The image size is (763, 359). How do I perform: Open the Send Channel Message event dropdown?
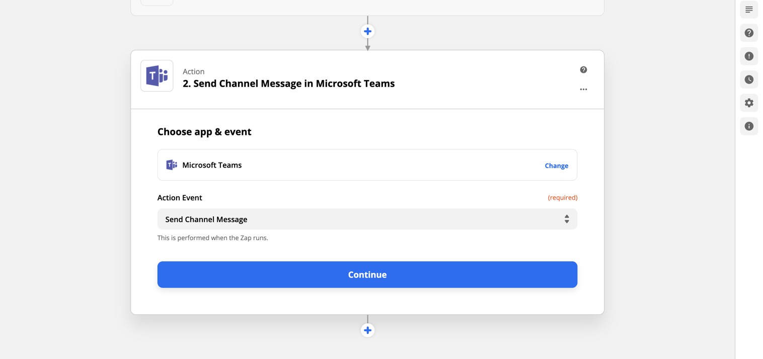click(x=367, y=219)
